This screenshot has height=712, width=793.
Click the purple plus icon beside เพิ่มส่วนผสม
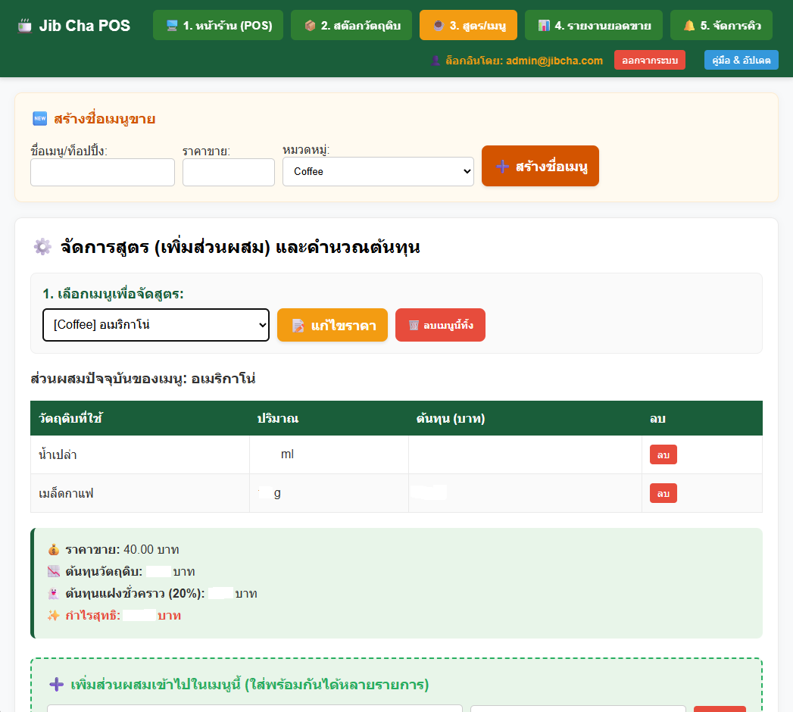click(56, 685)
